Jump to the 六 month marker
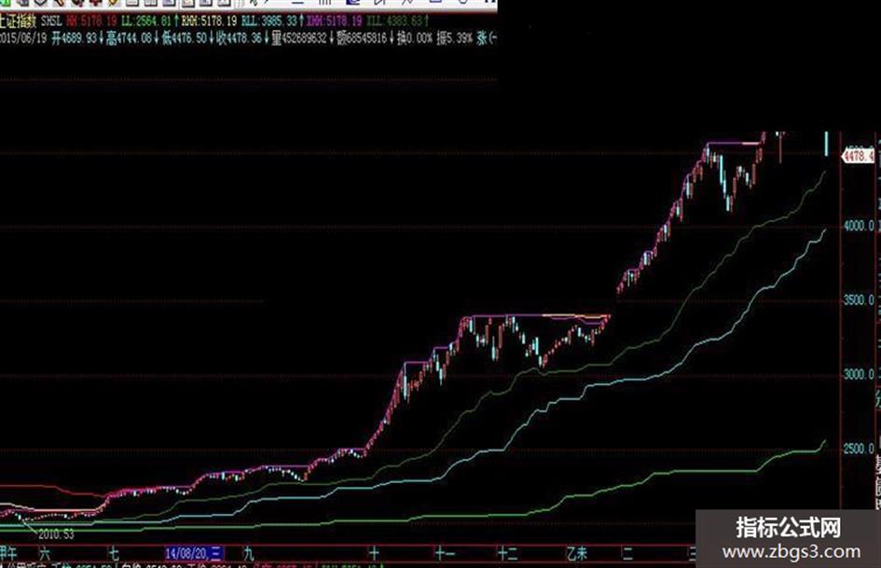The height and width of the screenshot is (568, 881). point(45,554)
